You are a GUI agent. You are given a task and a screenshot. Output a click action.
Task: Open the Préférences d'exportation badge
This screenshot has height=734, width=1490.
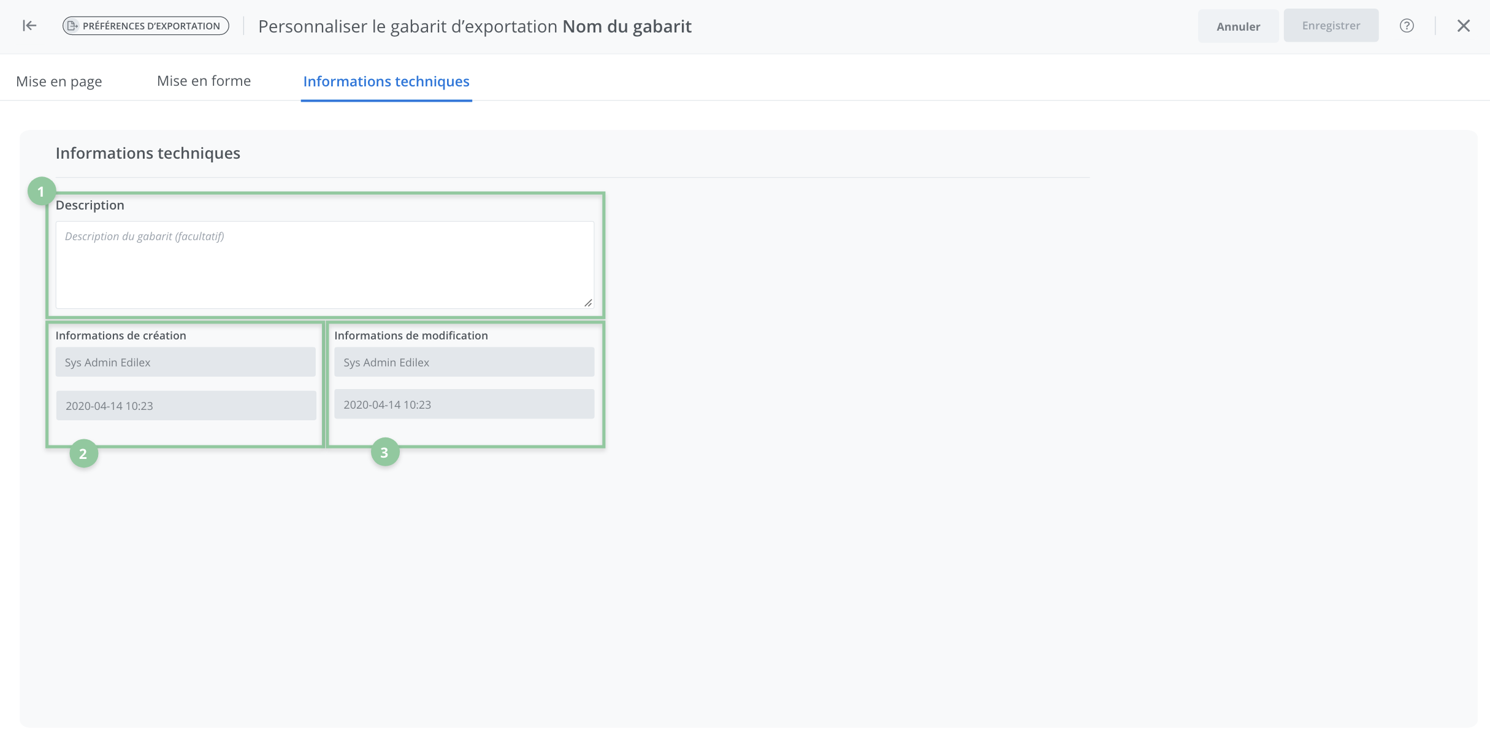pyautogui.click(x=146, y=26)
